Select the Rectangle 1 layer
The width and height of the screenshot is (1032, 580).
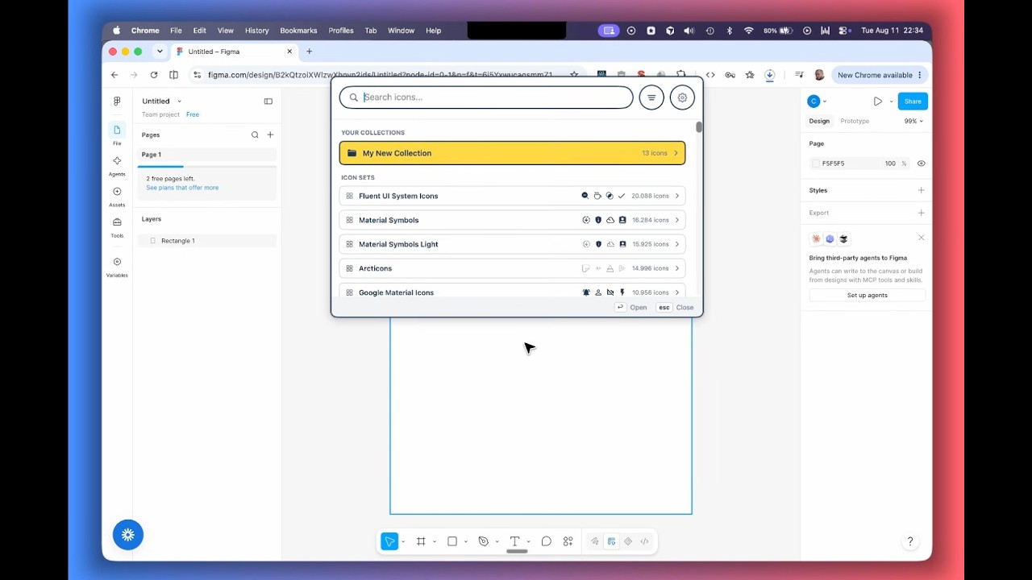click(x=207, y=241)
